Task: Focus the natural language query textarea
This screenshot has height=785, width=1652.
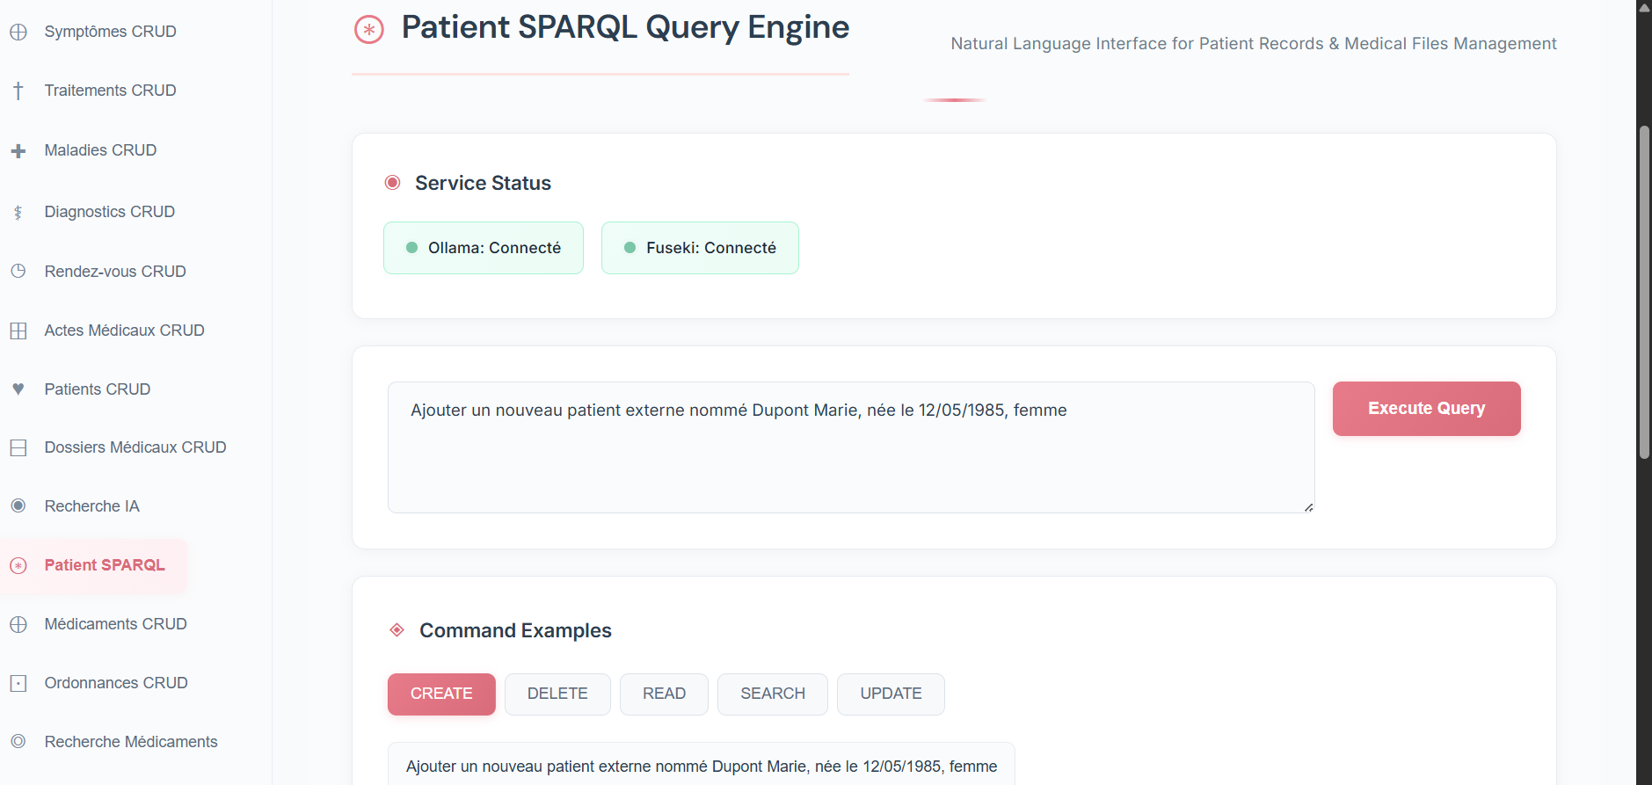Action: [851, 447]
